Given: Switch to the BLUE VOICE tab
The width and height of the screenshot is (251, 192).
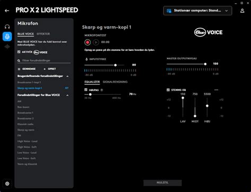Looking at the screenshot, I should pyautogui.click(x=25, y=34).
